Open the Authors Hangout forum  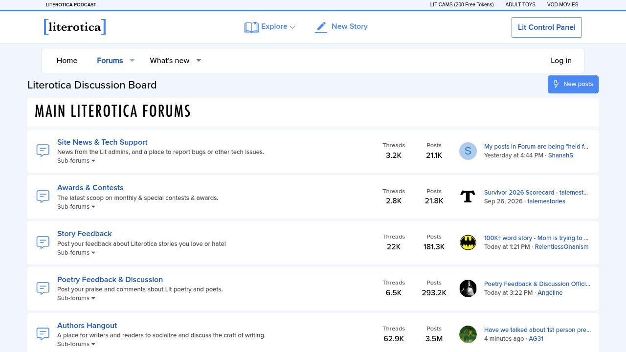click(x=87, y=326)
